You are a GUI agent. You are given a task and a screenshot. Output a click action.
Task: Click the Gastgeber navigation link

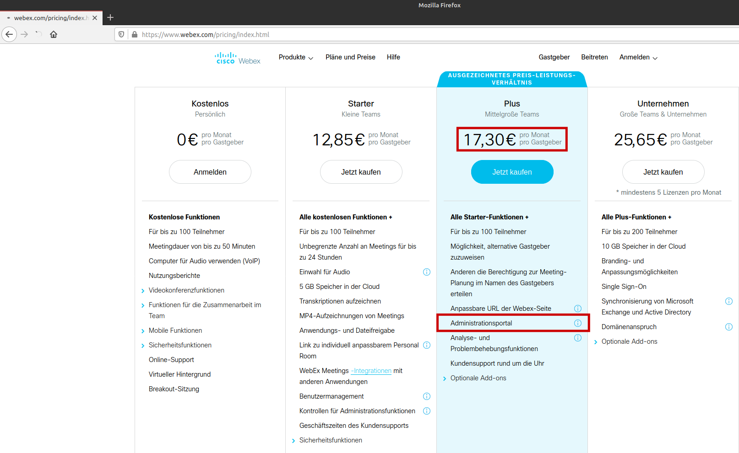(x=554, y=57)
